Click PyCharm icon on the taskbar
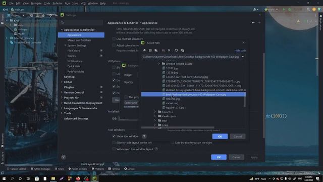The width and height of the screenshot is (323, 182). coord(94,178)
